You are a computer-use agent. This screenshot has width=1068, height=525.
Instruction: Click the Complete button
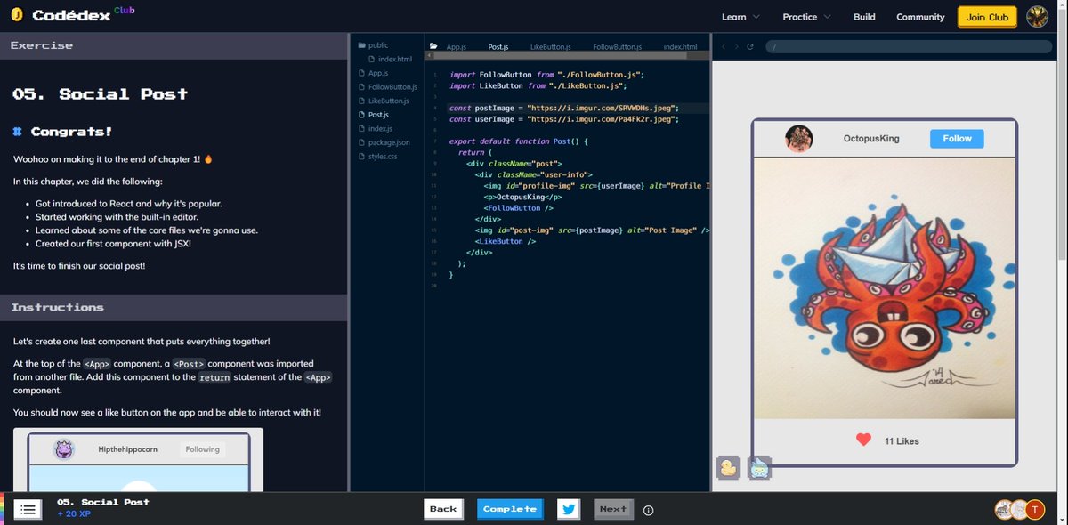510,509
